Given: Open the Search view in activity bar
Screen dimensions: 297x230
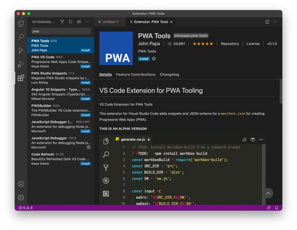Looking at the screenshot, I should (x=21, y=37).
